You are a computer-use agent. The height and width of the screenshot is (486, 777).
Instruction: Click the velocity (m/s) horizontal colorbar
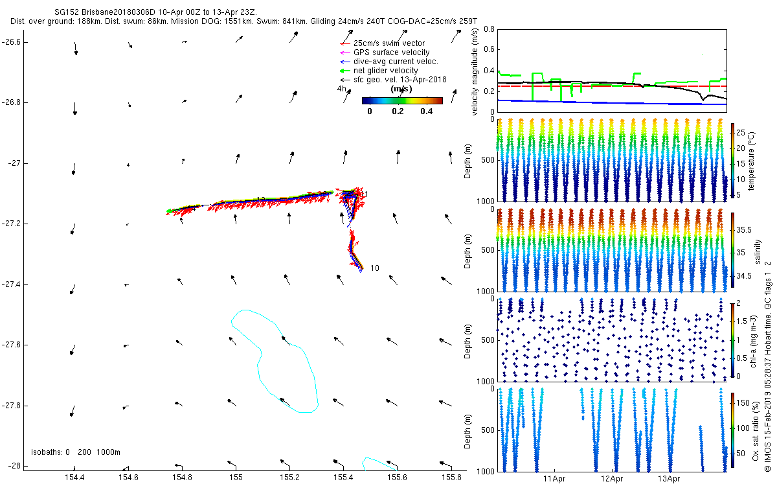click(401, 100)
